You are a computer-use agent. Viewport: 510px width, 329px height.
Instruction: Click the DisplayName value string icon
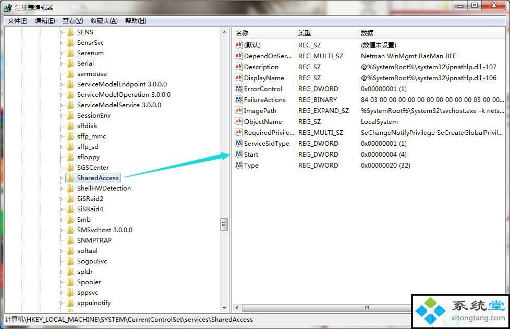[239, 78]
